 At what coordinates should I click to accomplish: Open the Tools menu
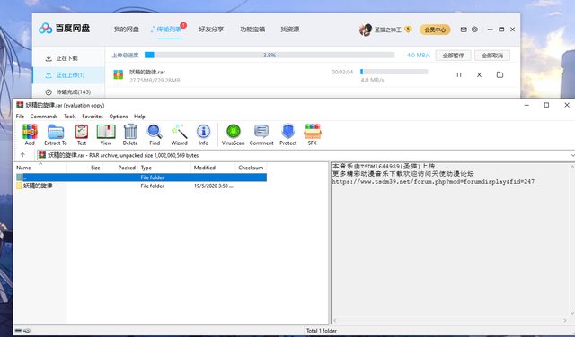click(70, 116)
